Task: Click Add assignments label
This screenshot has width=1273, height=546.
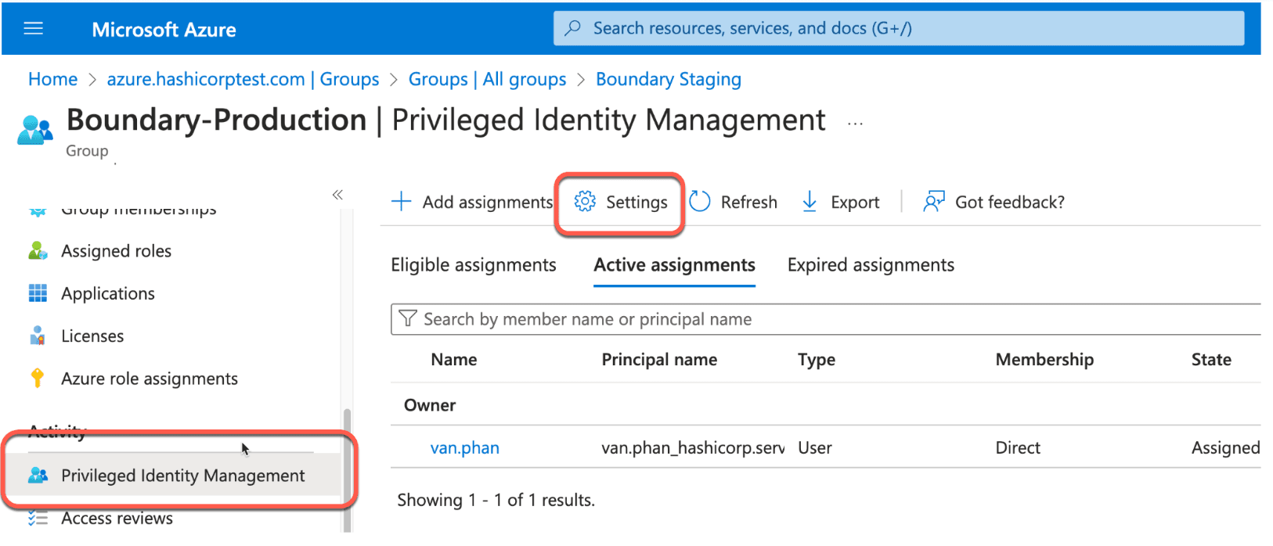Action: pos(488,203)
